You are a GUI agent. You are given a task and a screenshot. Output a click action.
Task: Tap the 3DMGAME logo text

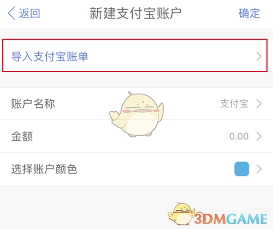230,219
